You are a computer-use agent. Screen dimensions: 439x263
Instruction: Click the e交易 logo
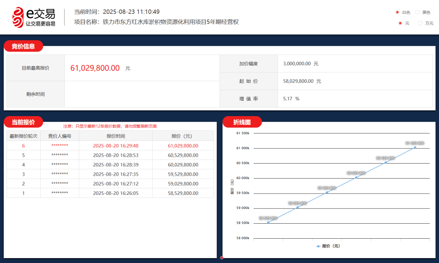tap(34, 17)
